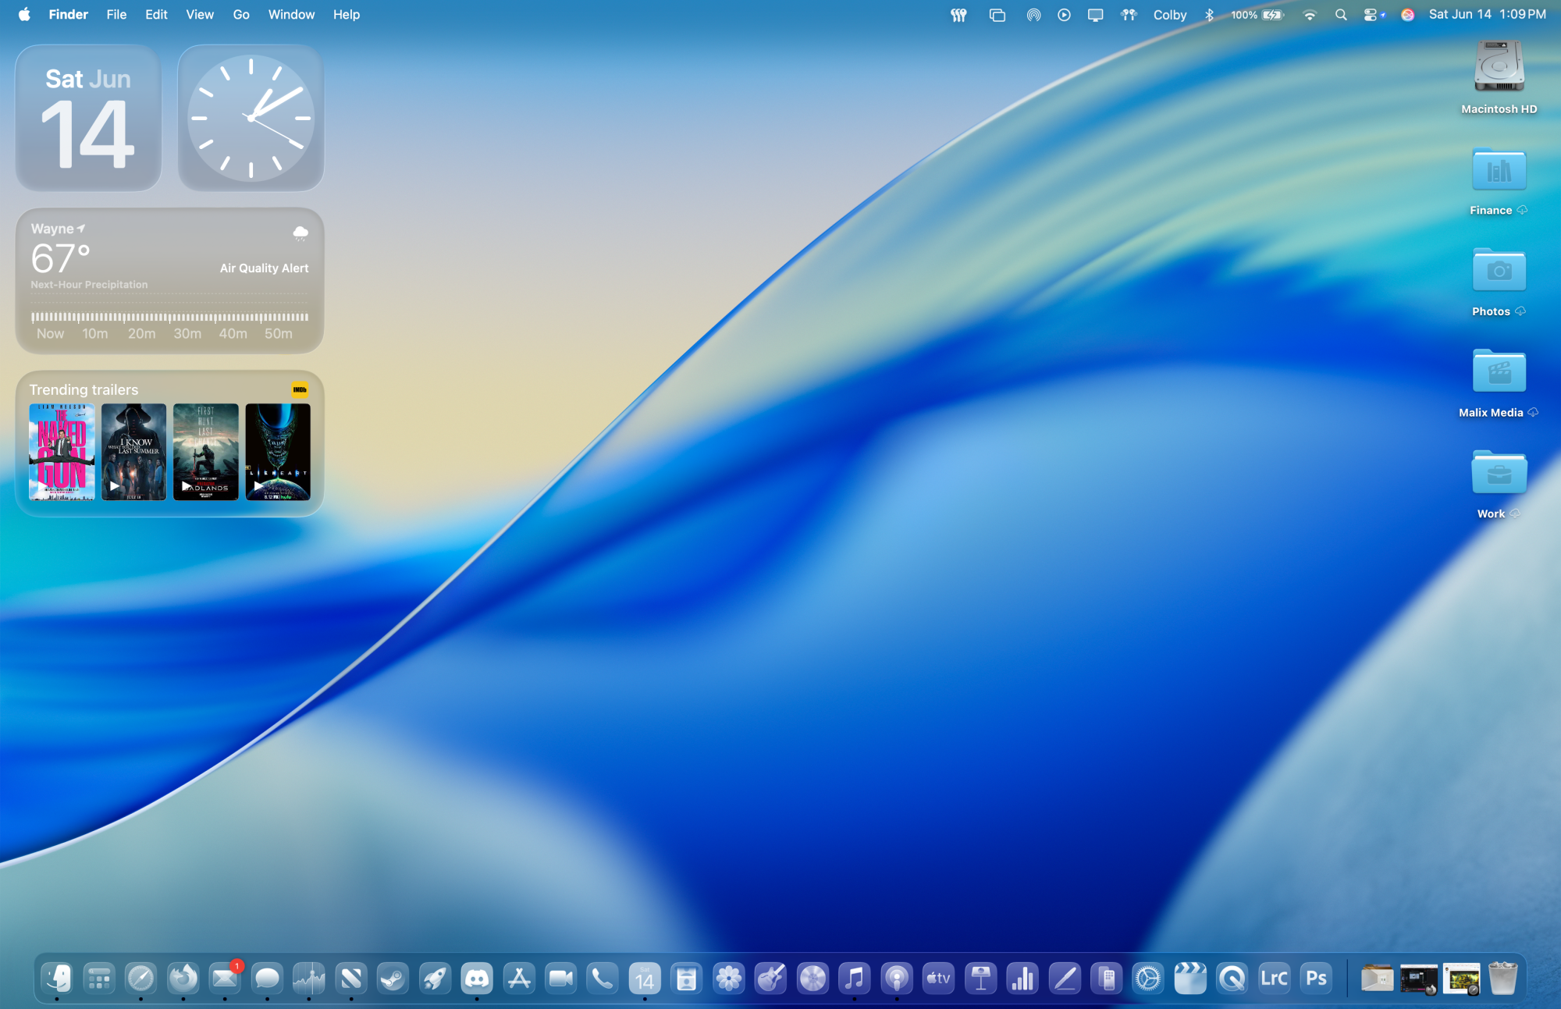This screenshot has width=1561, height=1009.
Task: Toggle Bluetooth status in menu bar
Action: coord(1209,15)
